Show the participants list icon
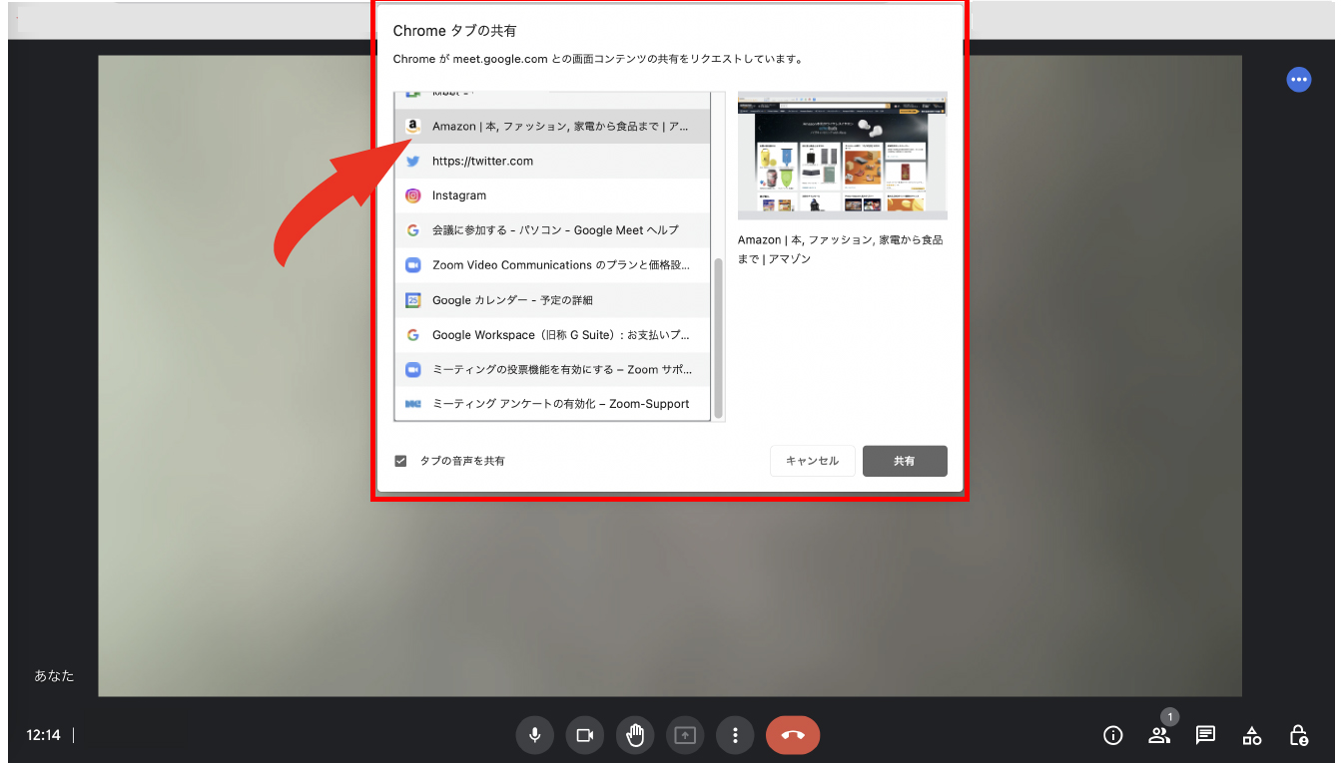1342x763 pixels. tap(1158, 736)
